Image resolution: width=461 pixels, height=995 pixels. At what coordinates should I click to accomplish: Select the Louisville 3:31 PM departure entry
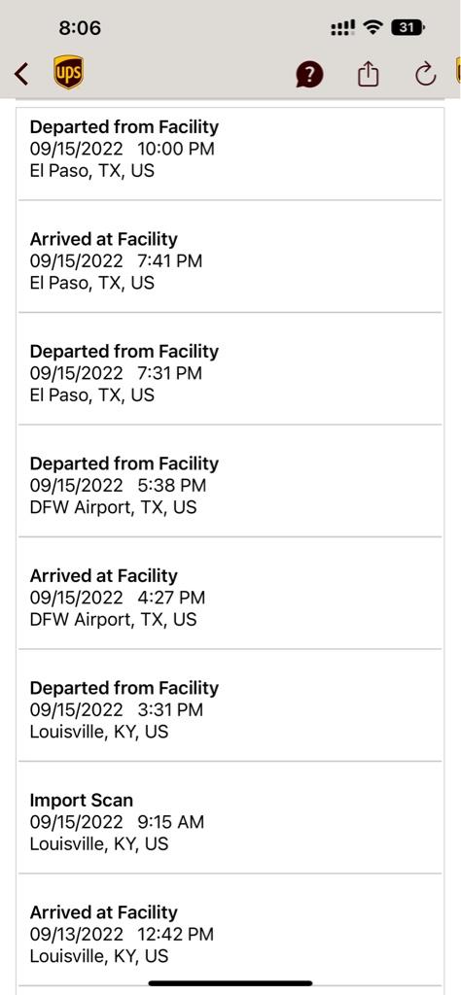point(230,705)
